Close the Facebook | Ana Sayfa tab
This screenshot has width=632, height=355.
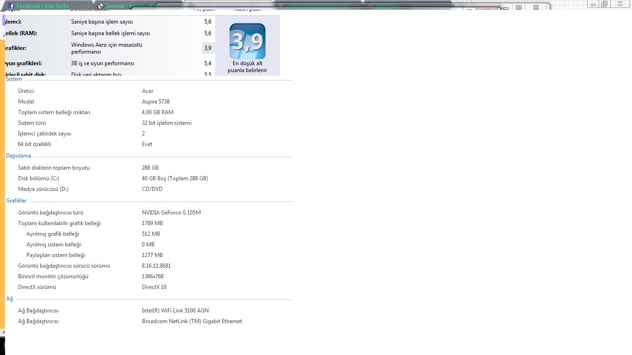click(x=88, y=6)
